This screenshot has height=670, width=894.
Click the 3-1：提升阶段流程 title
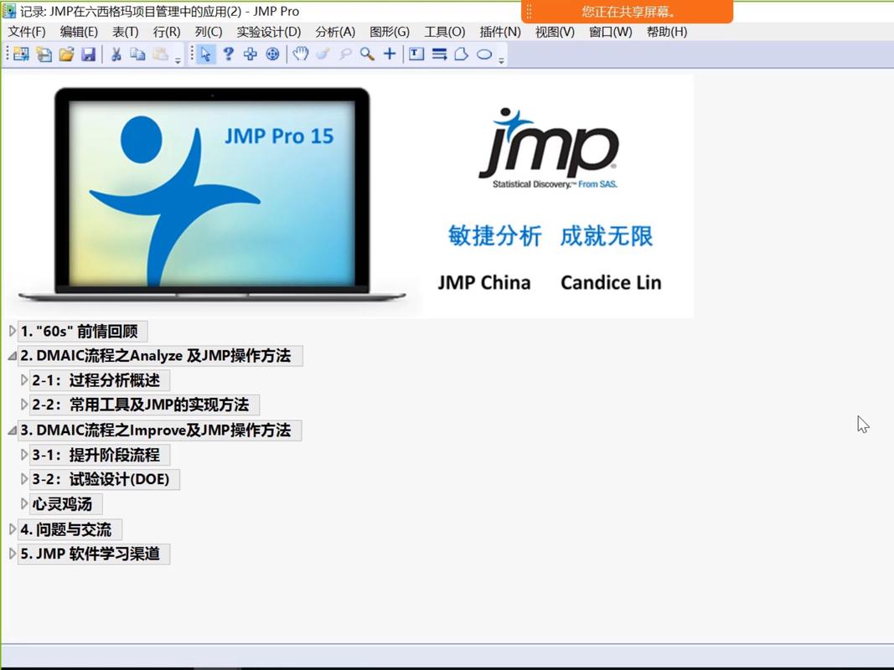click(x=99, y=455)
